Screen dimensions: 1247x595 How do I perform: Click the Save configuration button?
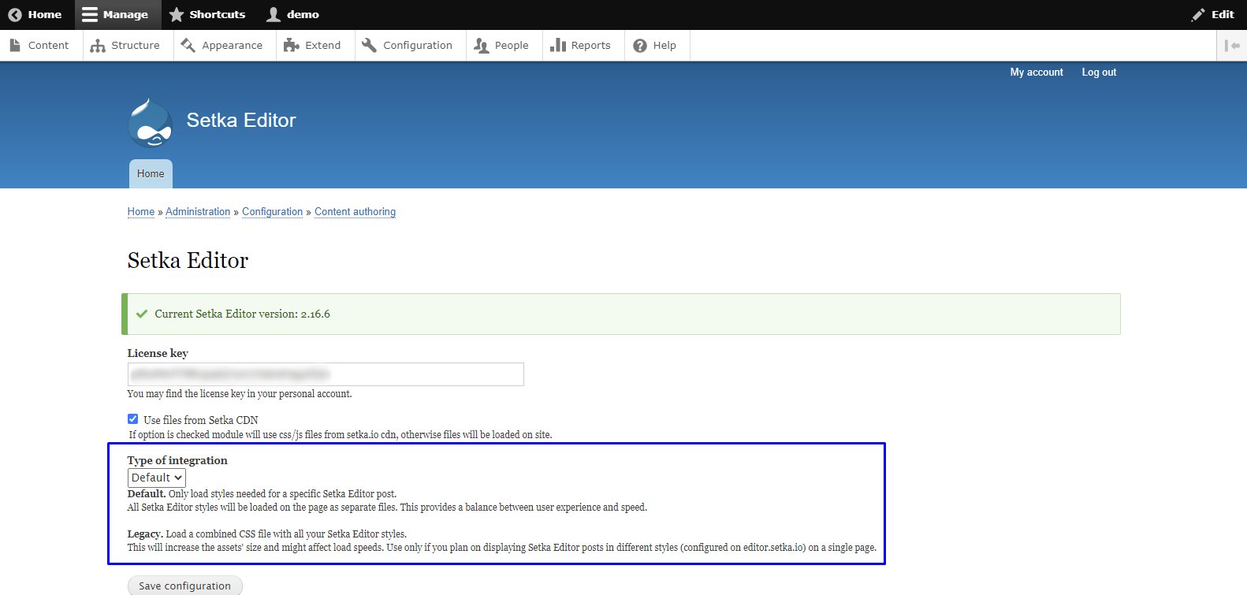point(185,586)
